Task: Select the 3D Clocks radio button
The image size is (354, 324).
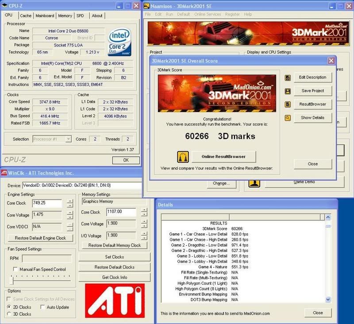Action: coord(9,314)
